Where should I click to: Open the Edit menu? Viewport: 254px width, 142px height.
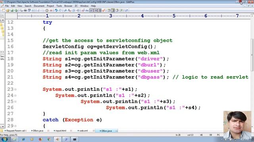[x=13, y=6]
